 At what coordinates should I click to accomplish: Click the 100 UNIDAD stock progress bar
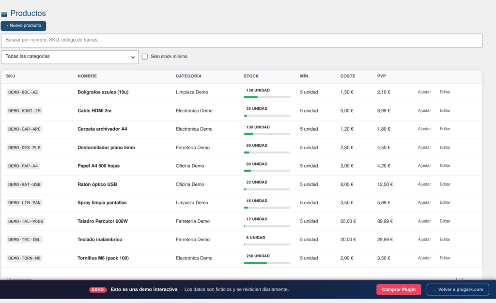(x=267, y=134)
